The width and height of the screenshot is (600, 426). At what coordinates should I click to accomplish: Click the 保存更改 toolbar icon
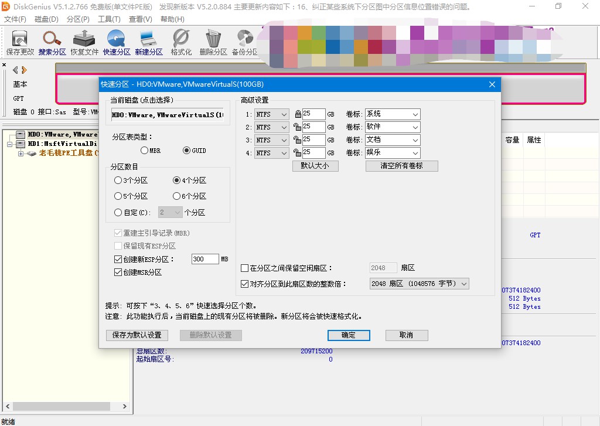[x=20, y=43]
